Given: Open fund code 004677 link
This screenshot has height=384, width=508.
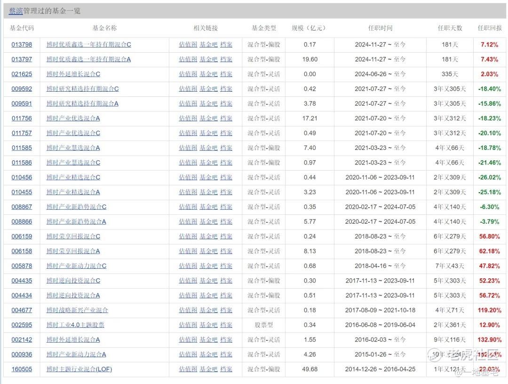Looking at the screenshot, I should pos(22,310).
